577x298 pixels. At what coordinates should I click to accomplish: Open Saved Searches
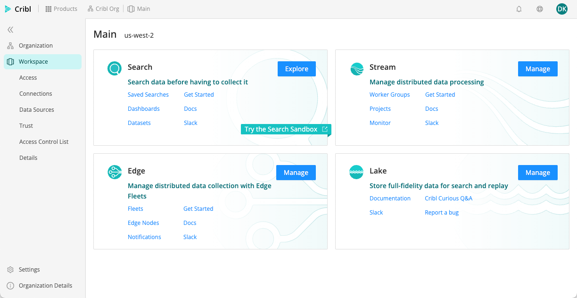tap(148, 94)
